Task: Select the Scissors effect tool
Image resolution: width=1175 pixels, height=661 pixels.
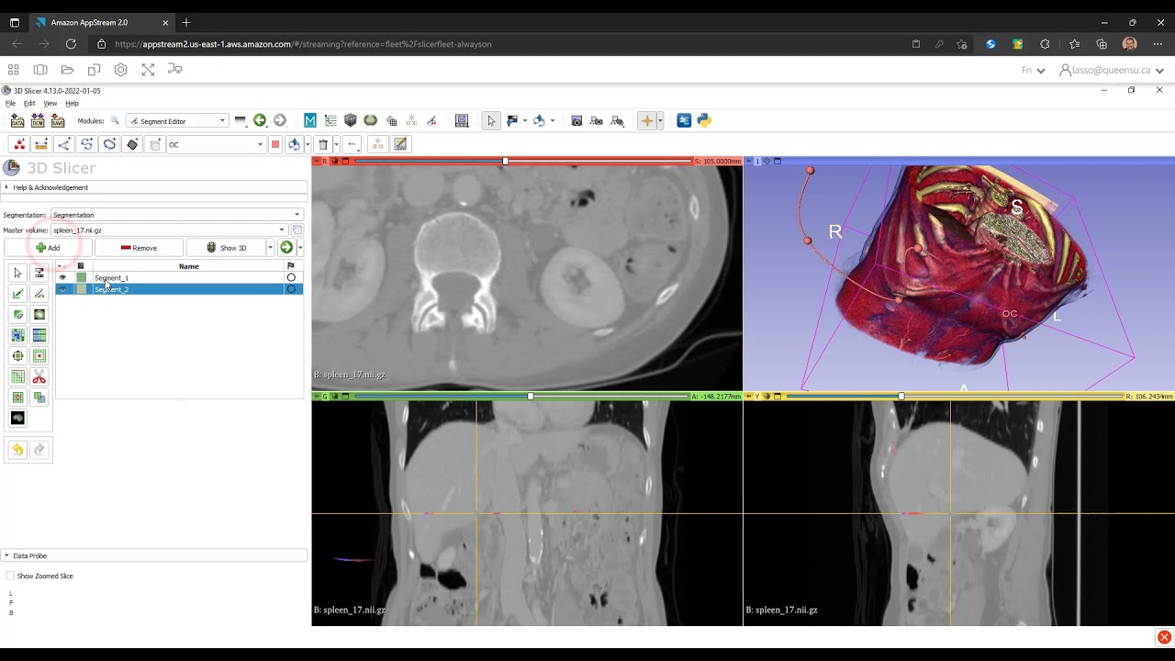Action: 39,377
